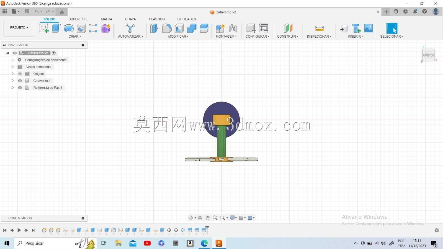Expand Configurações do documento

(12, 60)
